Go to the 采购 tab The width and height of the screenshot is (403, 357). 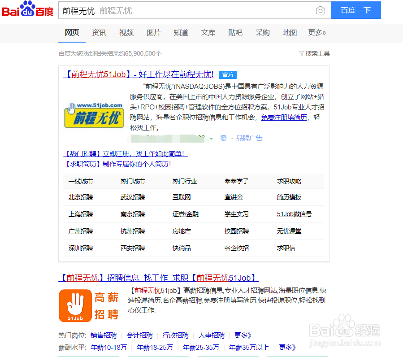[x=263, y=33]
